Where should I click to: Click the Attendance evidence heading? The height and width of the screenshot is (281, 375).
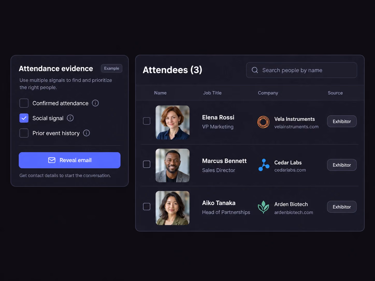coord(56,69)
